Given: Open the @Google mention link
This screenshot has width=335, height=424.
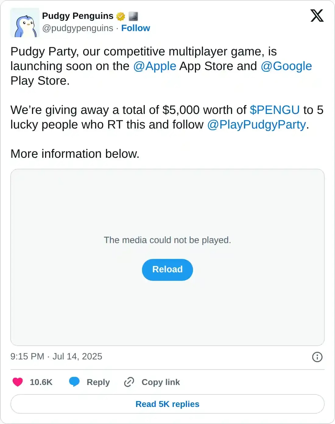Looking at the screenshot, I should click(286, 66).
